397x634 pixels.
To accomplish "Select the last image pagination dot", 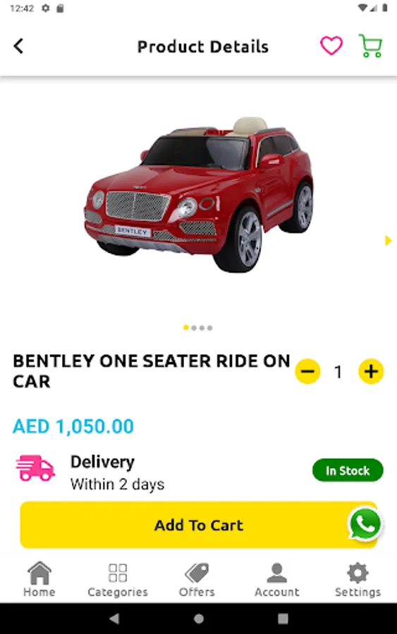I will [x=209, y=328].
